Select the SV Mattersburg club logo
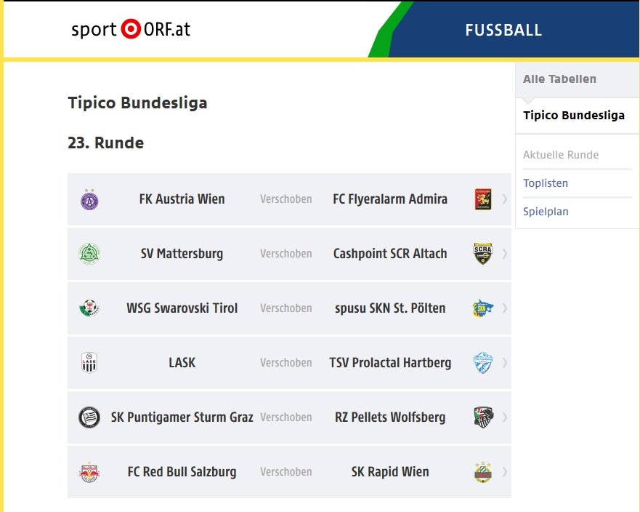The width and height of the screenshot is (640, 512). [89, 254]
